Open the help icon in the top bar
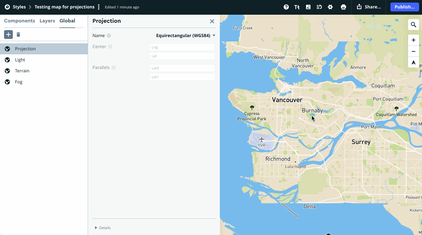The height and width of the screenshot is (235, 422). pos(286,7)
